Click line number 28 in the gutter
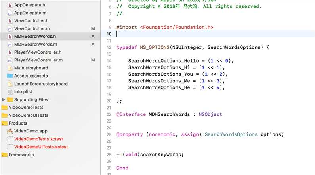The image size is (315, 175). click(109, 155)
